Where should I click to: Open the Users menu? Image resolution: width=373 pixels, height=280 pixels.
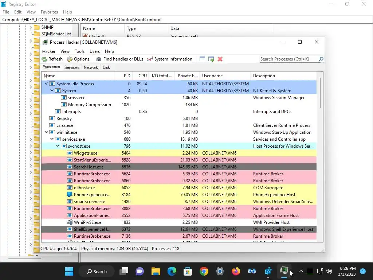(x=95, y=51)
